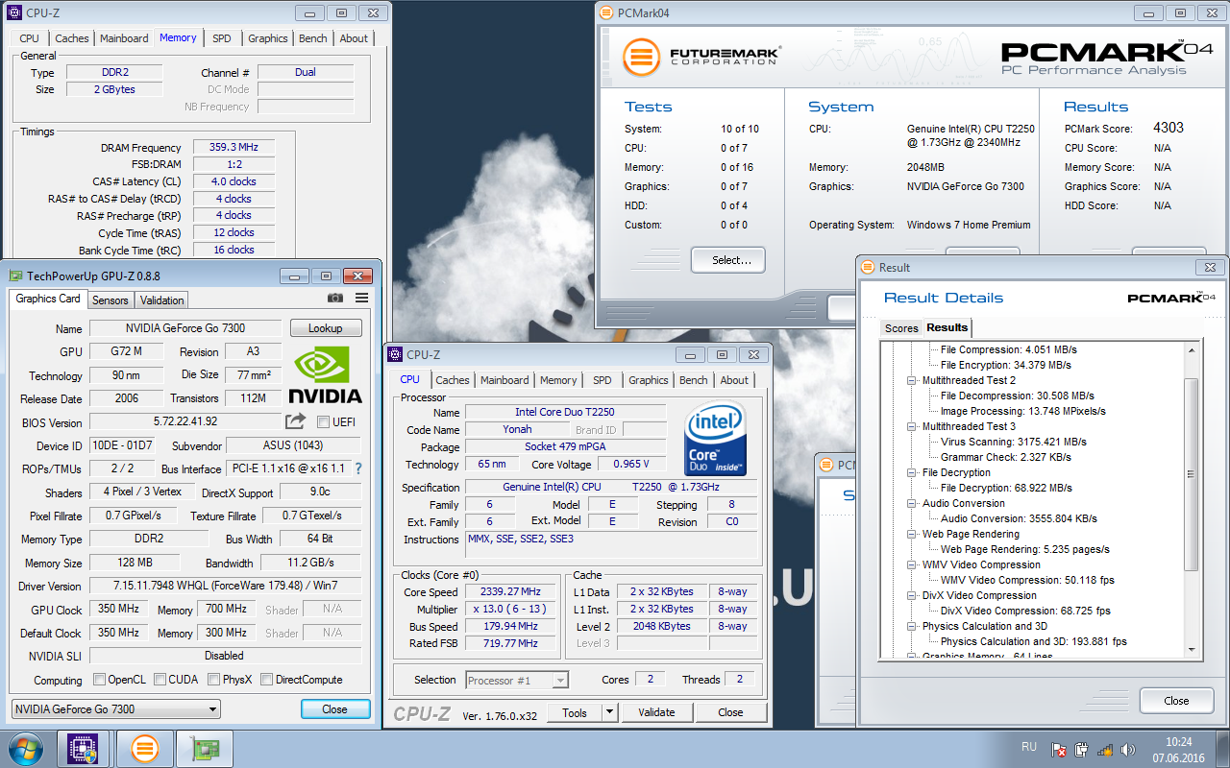Image resolution: width=1230 pixels, height=768 pixels.
Task: Click the GPU-Z screenshot camera icon
Action: point(334,299)
